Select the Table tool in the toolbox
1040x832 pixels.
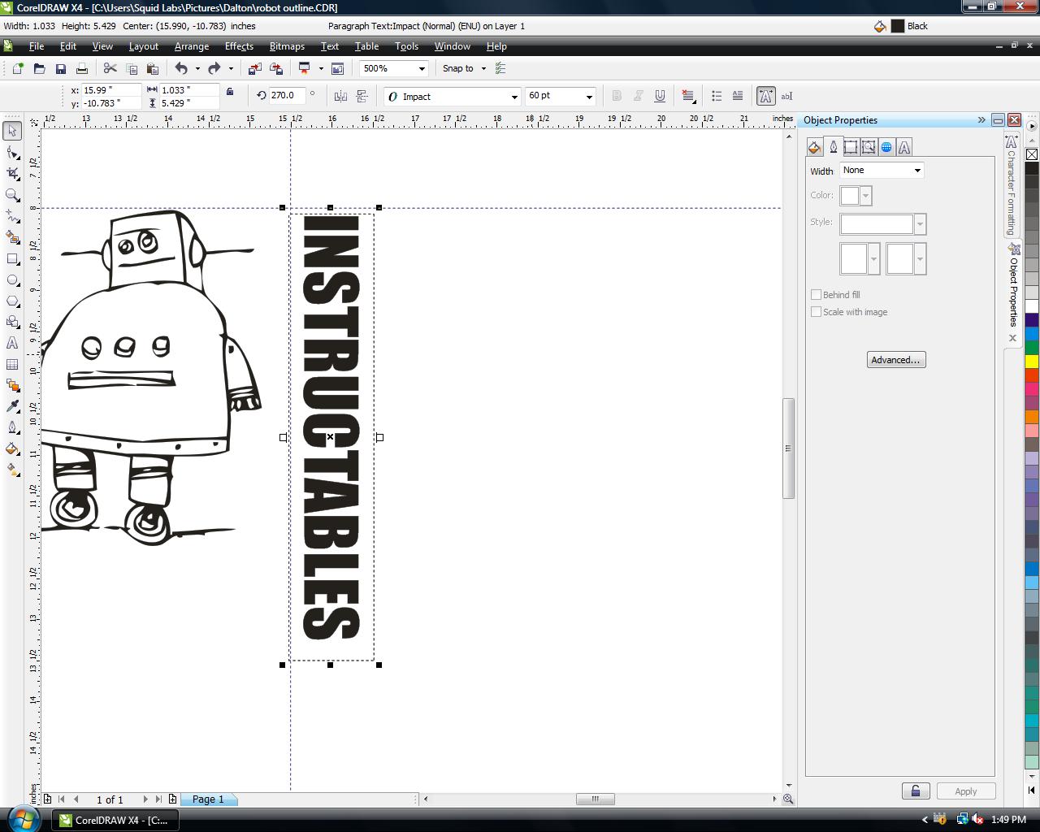pos(12,364)
